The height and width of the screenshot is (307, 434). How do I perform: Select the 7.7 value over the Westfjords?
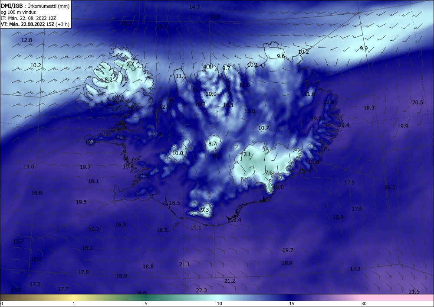coord(130,64)
